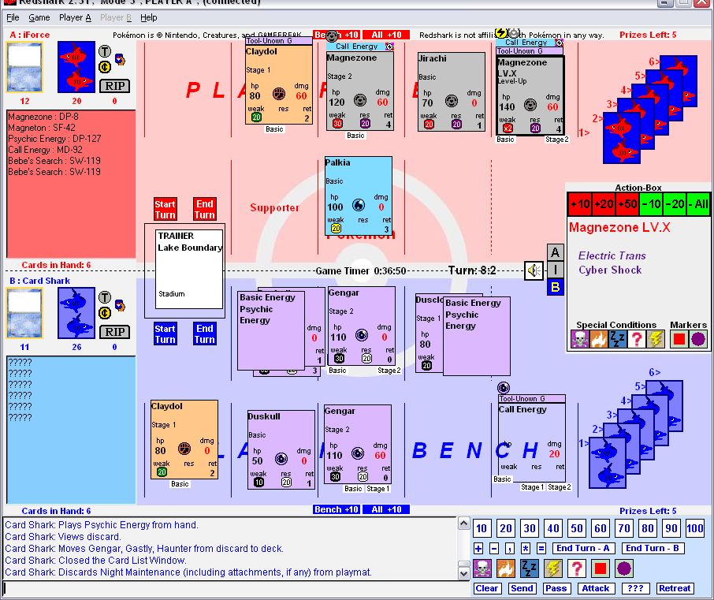
Task: Apply Paralysis lightning in Special Conditions
Action: (656, 339)
